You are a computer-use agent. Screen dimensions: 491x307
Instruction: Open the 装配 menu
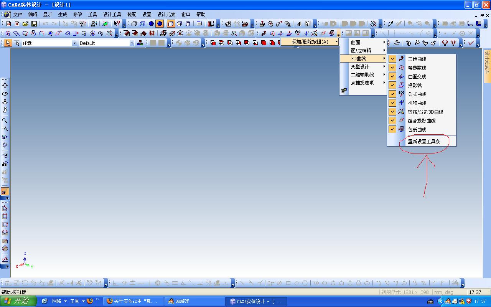tap(132, 14)
